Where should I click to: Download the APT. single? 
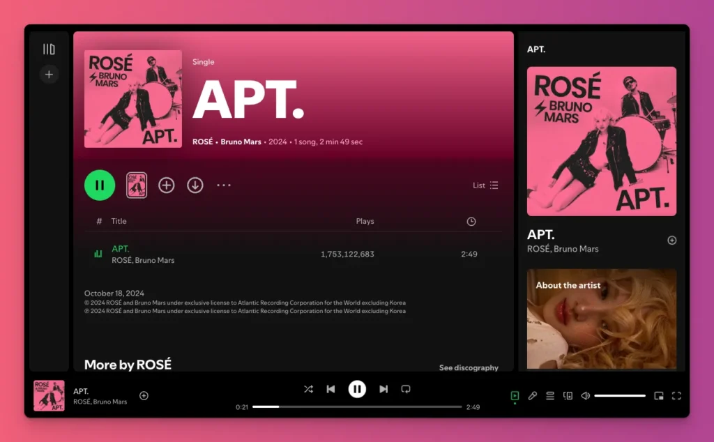point(195,185)
